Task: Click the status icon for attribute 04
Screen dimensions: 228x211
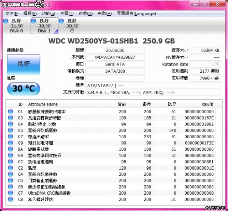Action: 10,124
